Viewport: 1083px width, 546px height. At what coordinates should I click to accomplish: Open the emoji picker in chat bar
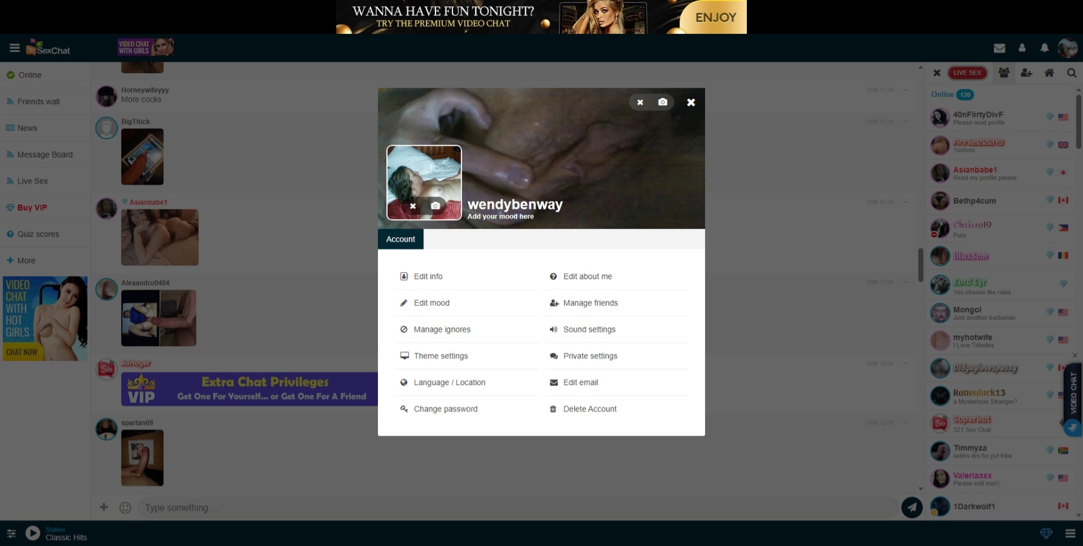point(125,507)
